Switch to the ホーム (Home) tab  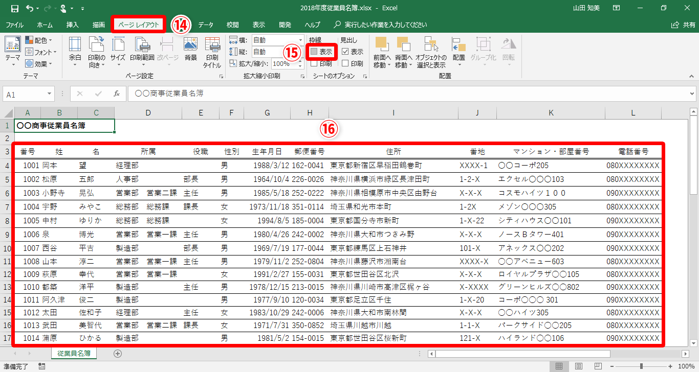coord(45,25)
